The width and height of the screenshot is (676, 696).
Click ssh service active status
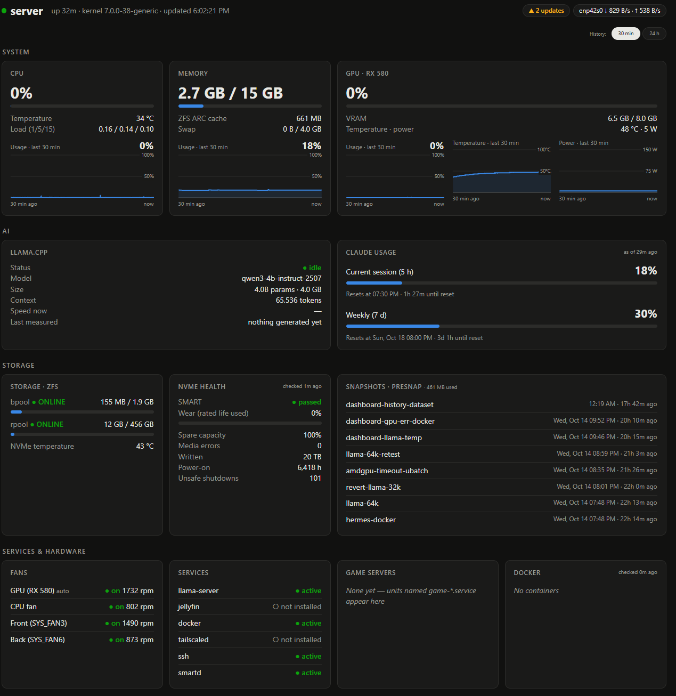pos(308,657)
